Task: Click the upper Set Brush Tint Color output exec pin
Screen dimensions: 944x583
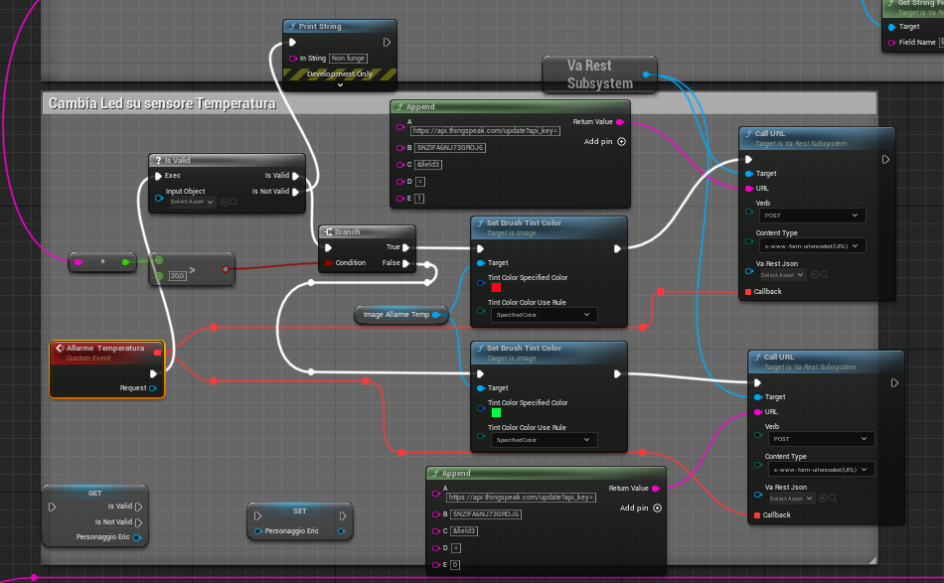Action: [x=617, y=248]
